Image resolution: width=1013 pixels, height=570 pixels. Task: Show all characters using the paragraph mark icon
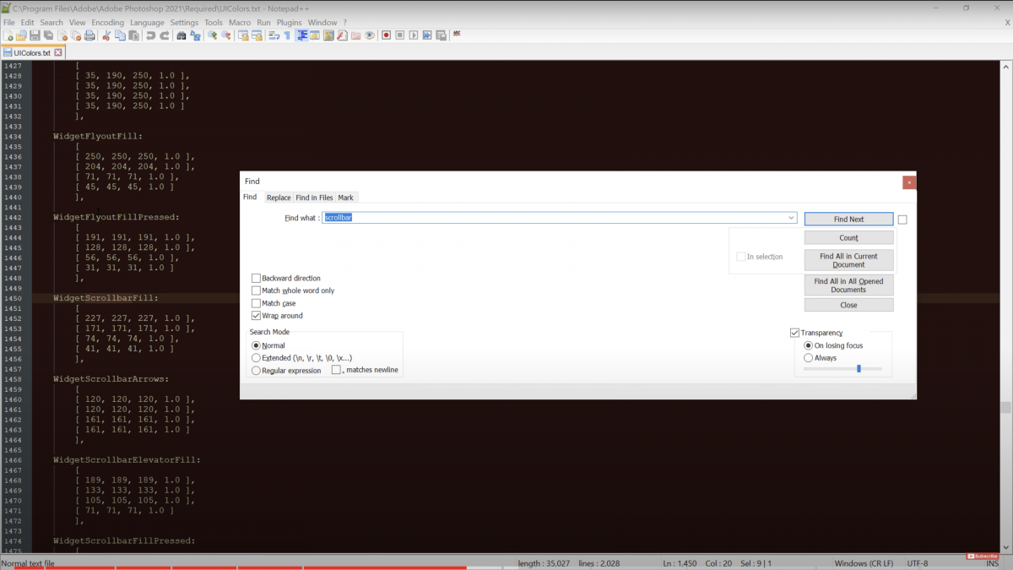coord(287,35)
